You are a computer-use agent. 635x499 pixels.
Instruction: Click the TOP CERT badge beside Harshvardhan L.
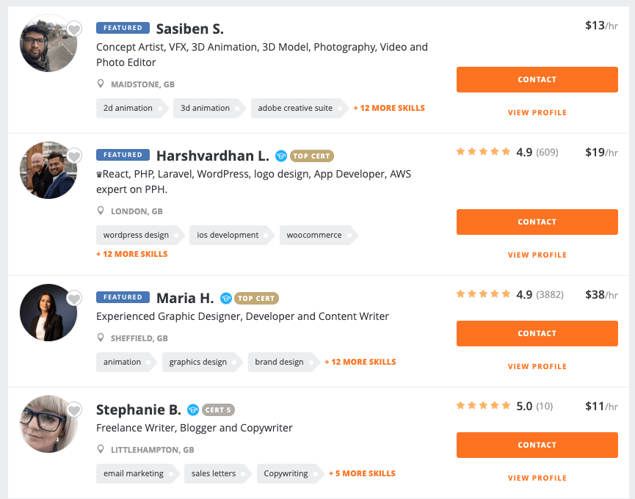tap(312, 156)
